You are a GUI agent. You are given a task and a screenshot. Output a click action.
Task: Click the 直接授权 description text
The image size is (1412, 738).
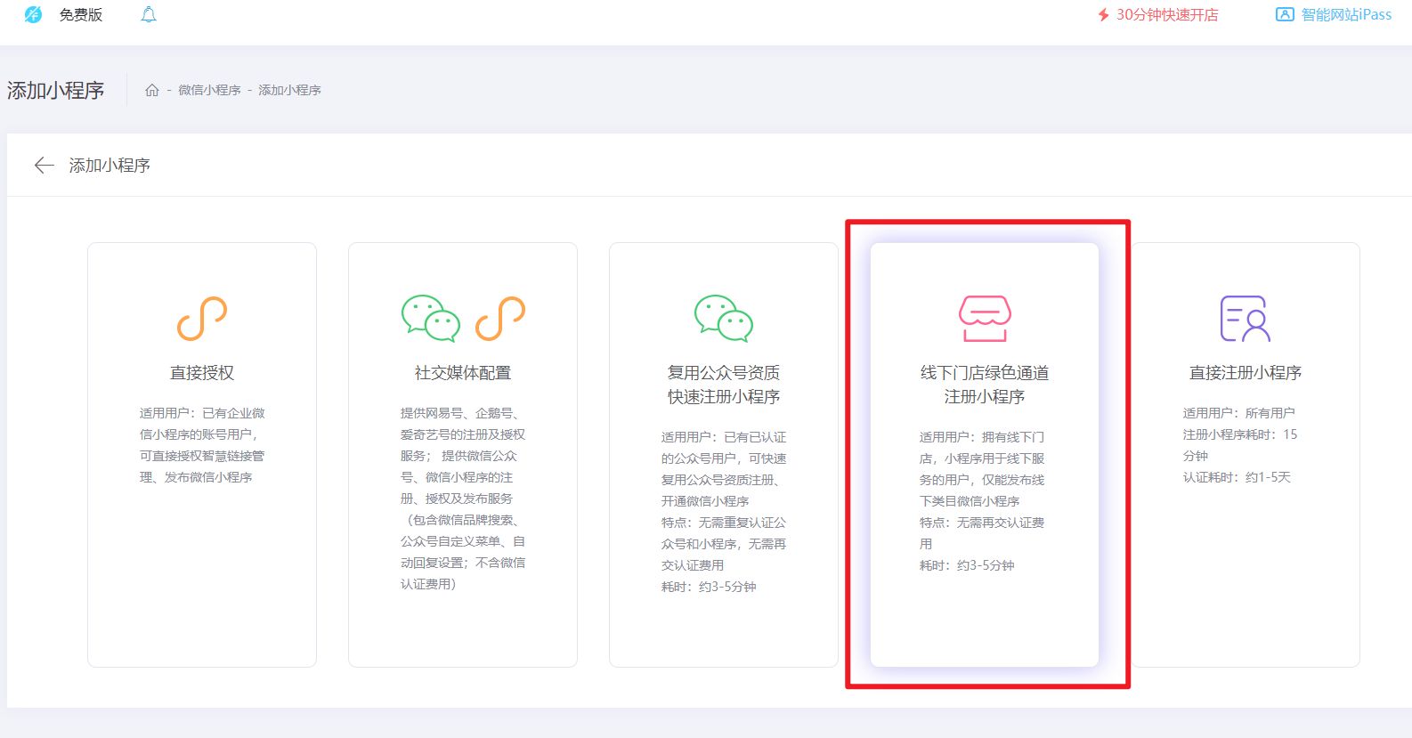click(x=202, y=445)
